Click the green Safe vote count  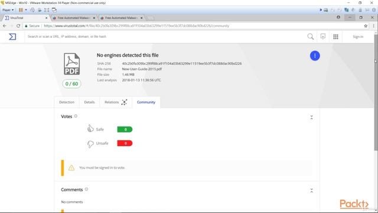[125, 130]
